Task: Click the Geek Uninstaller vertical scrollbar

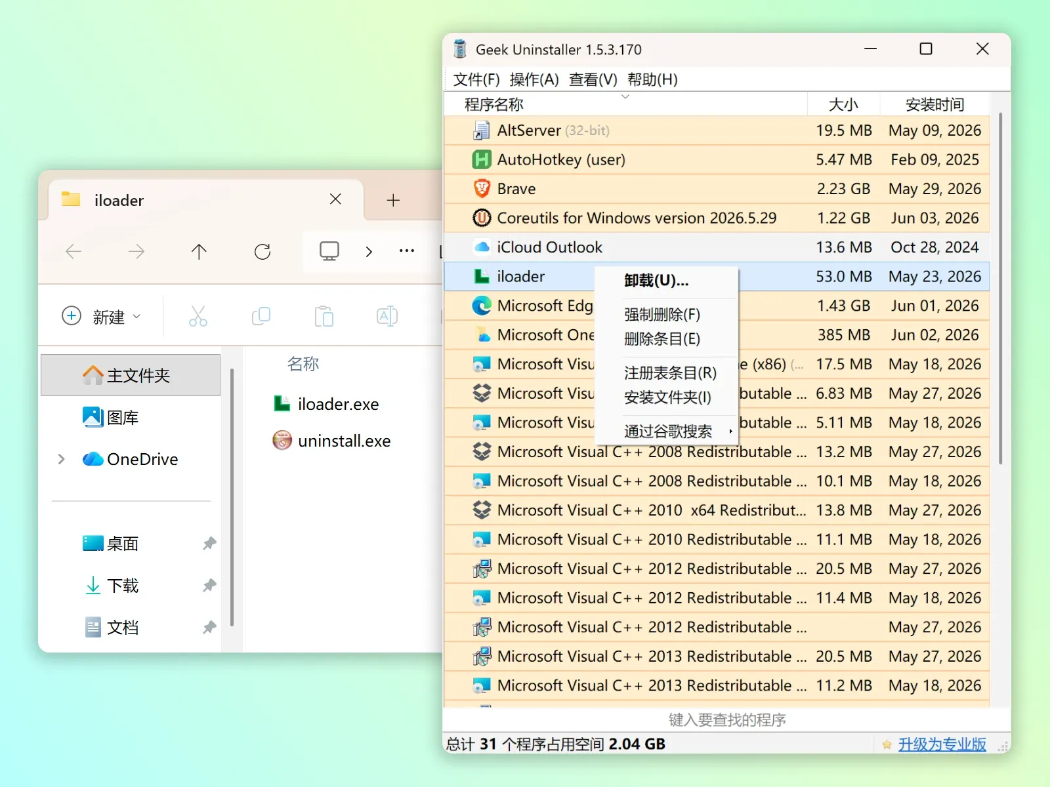Action: tap(1001, 289)
